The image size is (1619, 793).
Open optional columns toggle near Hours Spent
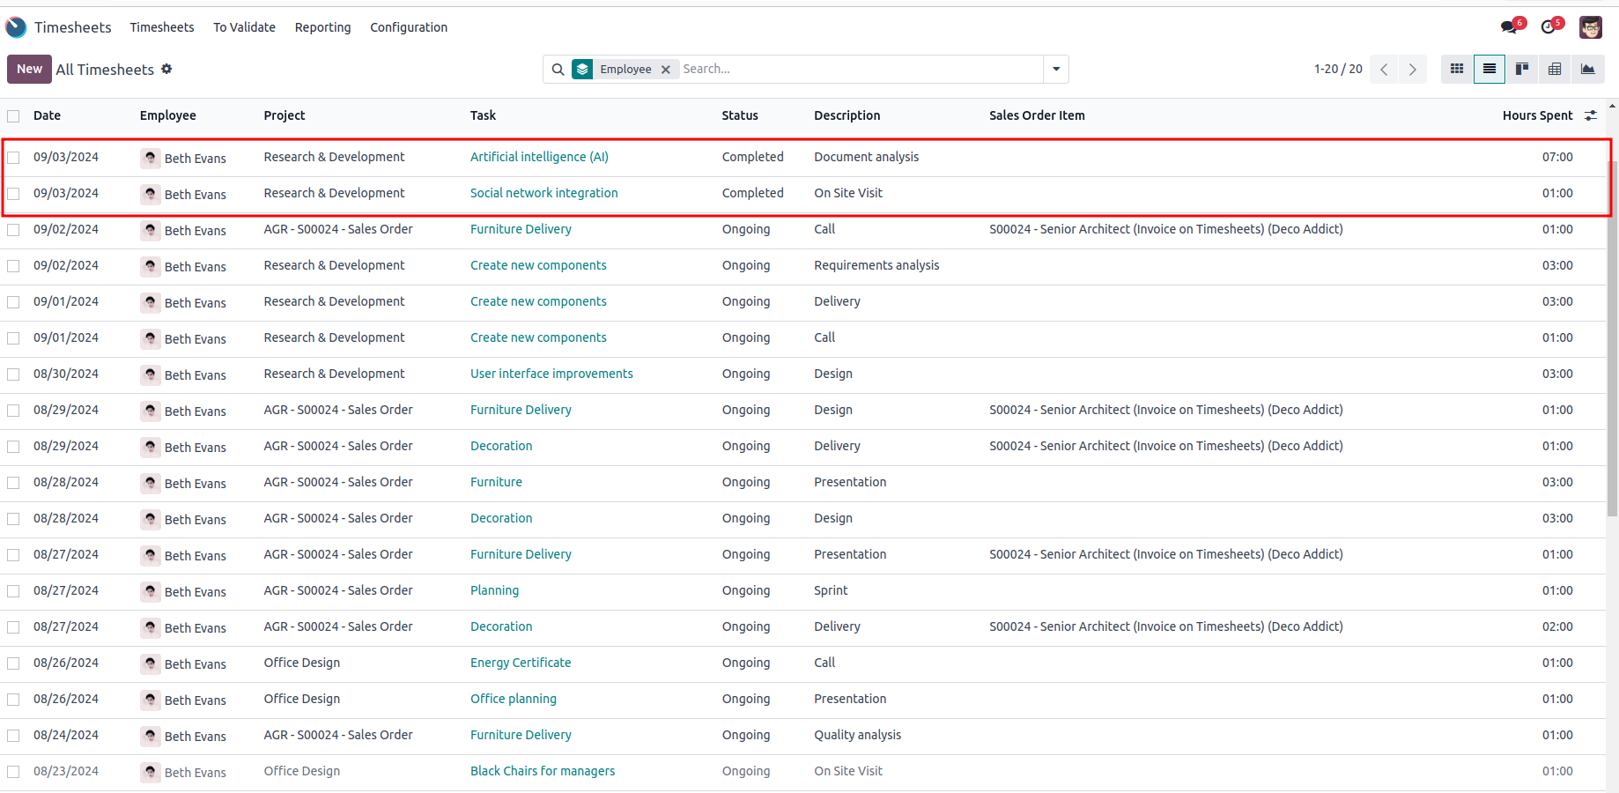[1591, 115]
